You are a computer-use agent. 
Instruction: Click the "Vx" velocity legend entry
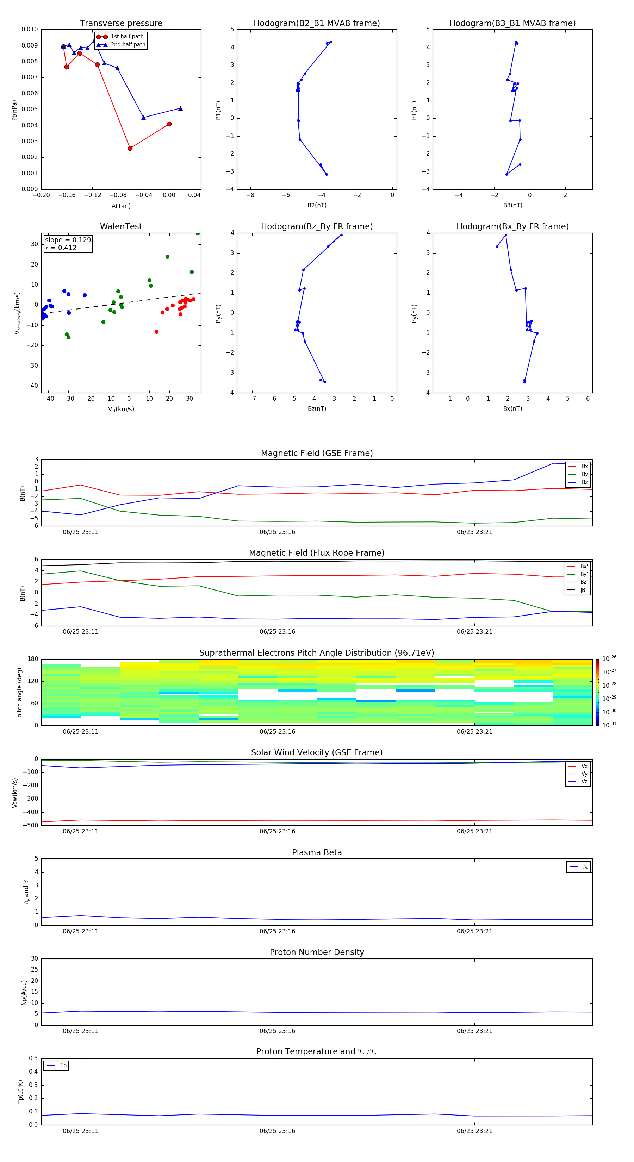point(578,766)
